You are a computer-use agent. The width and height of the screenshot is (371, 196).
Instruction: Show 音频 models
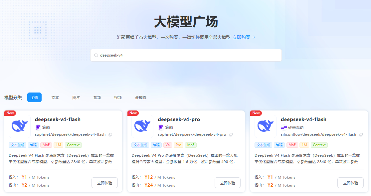click(97, 98)
